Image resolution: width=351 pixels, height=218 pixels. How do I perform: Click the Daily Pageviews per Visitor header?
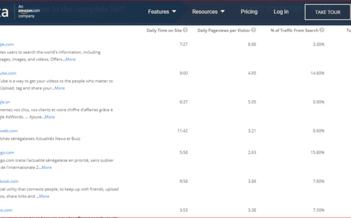point(223,30)
